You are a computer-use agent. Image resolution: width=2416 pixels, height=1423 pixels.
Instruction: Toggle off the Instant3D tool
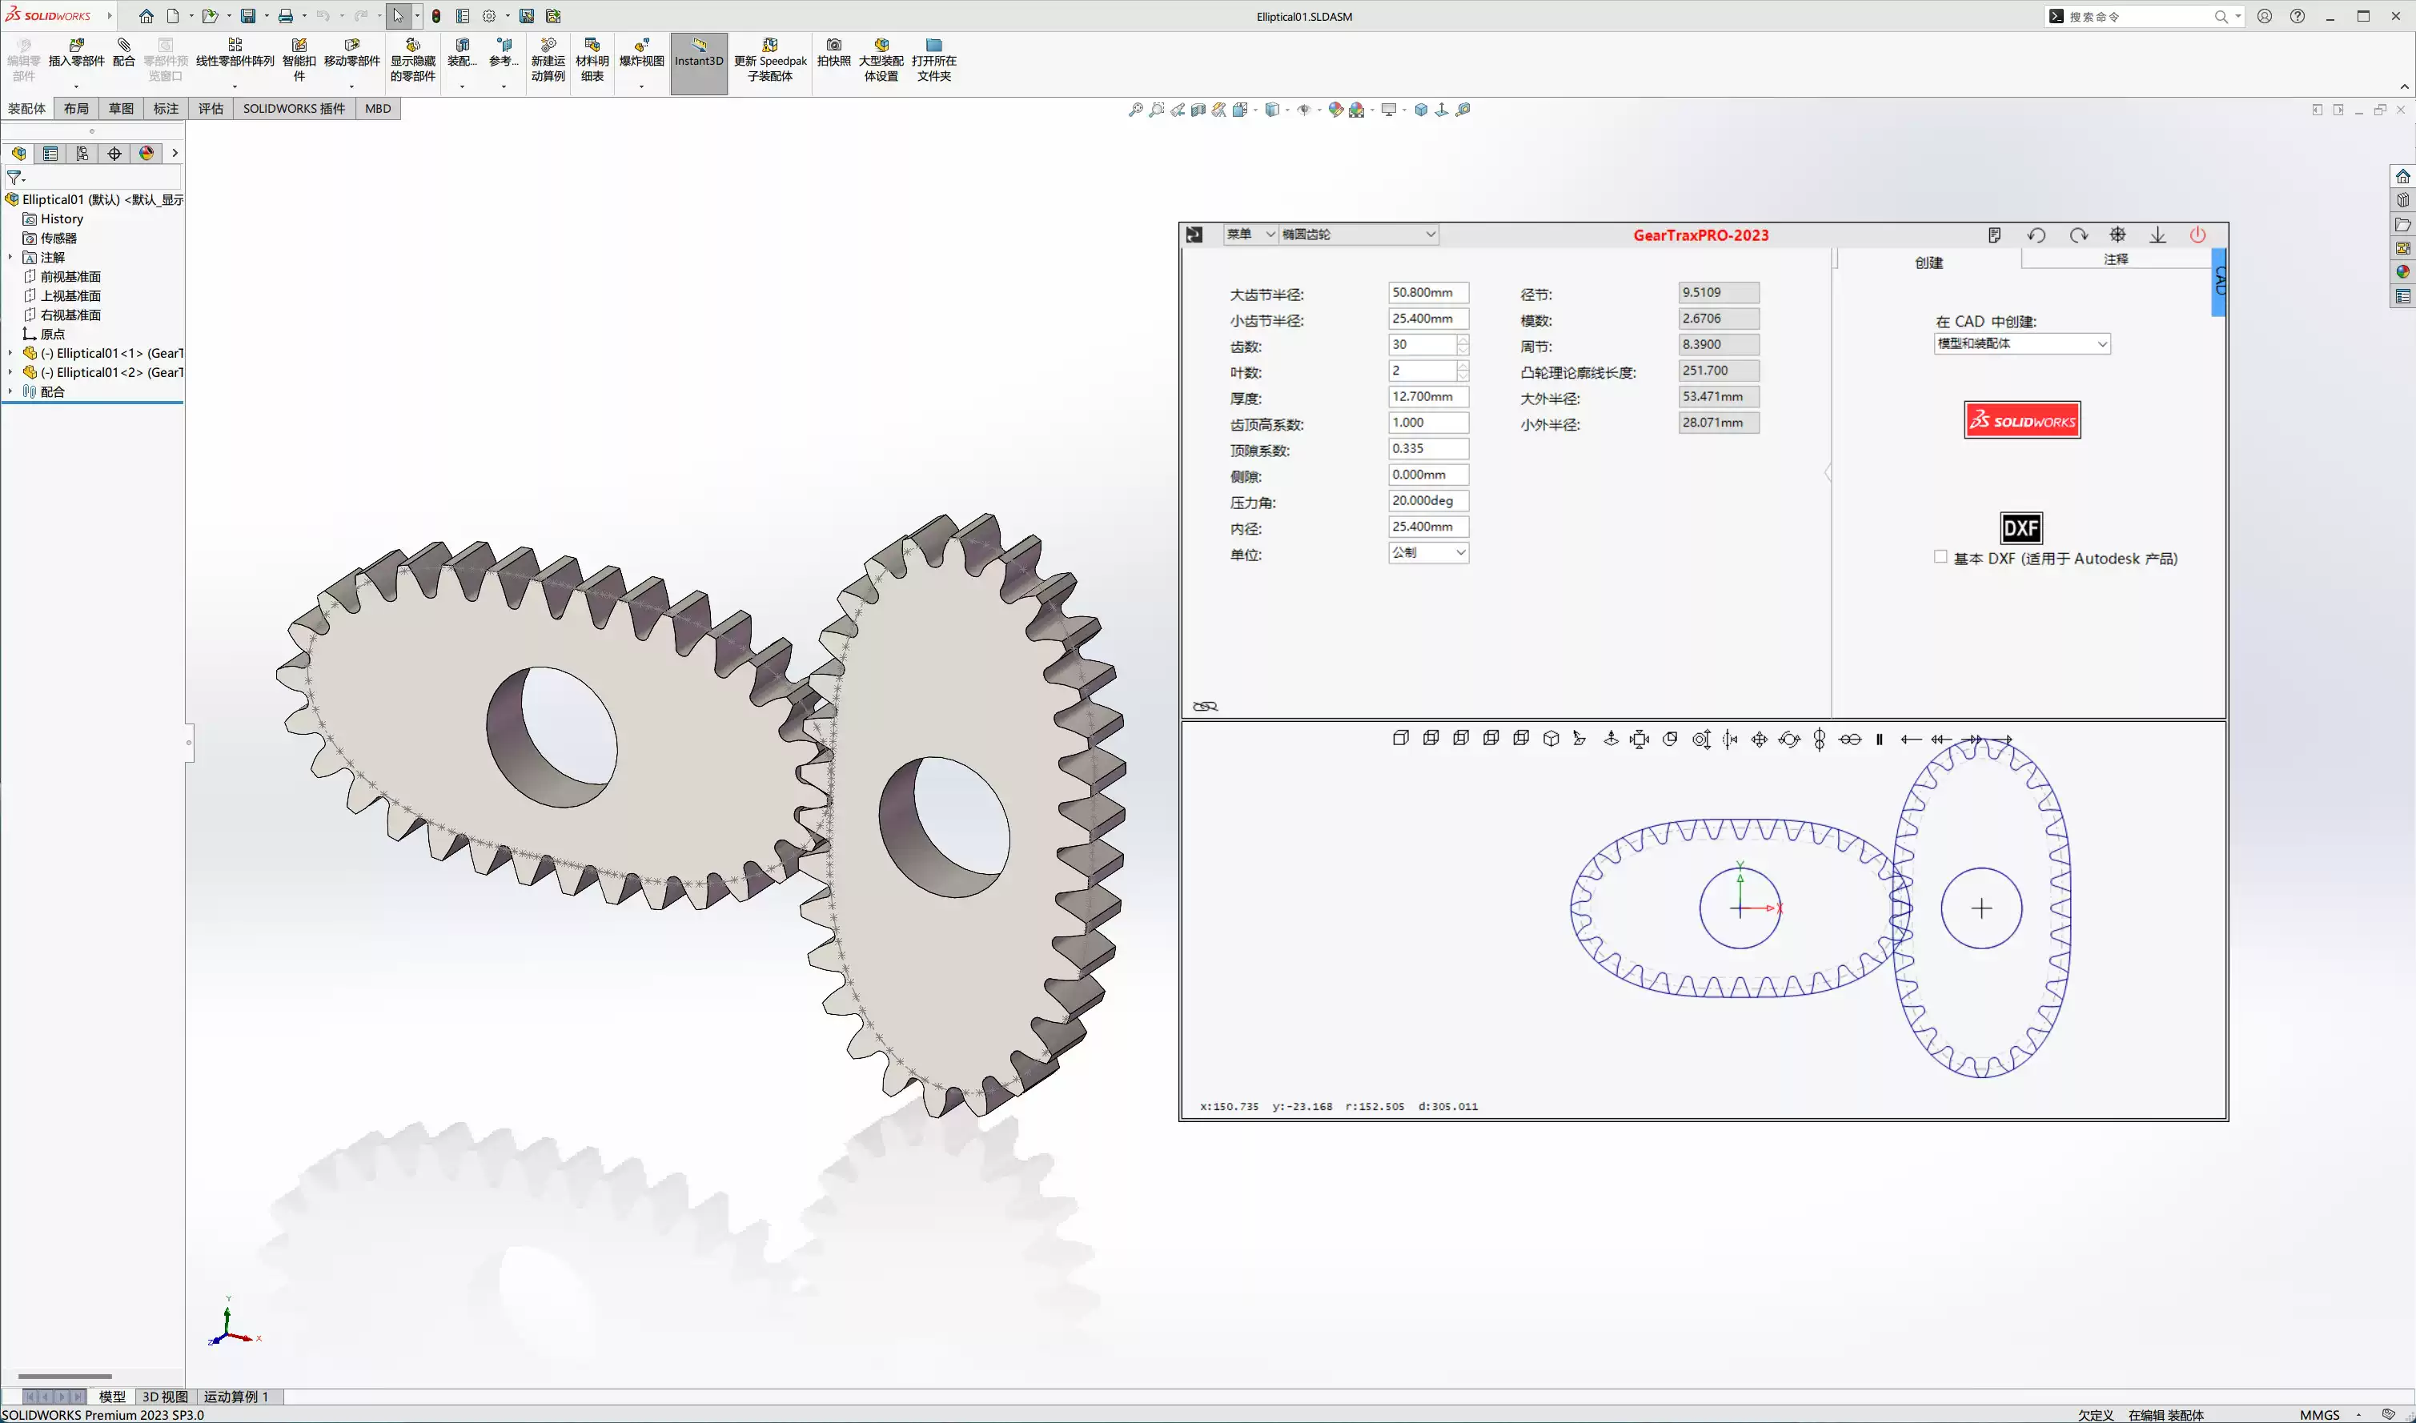tap(698, 58)
